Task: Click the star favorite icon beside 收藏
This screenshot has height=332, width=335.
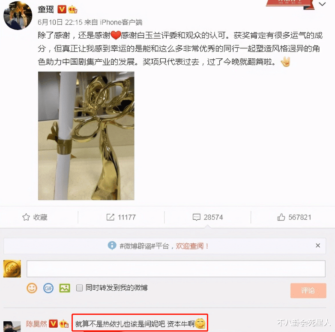Action: (26, 217)
